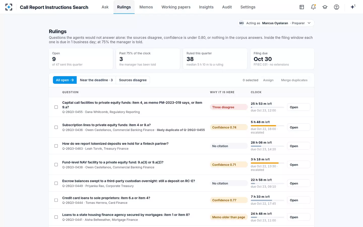Open the Filing due Oct 30 card
This screenshot has height=227, width=363.
coord(282,59)
